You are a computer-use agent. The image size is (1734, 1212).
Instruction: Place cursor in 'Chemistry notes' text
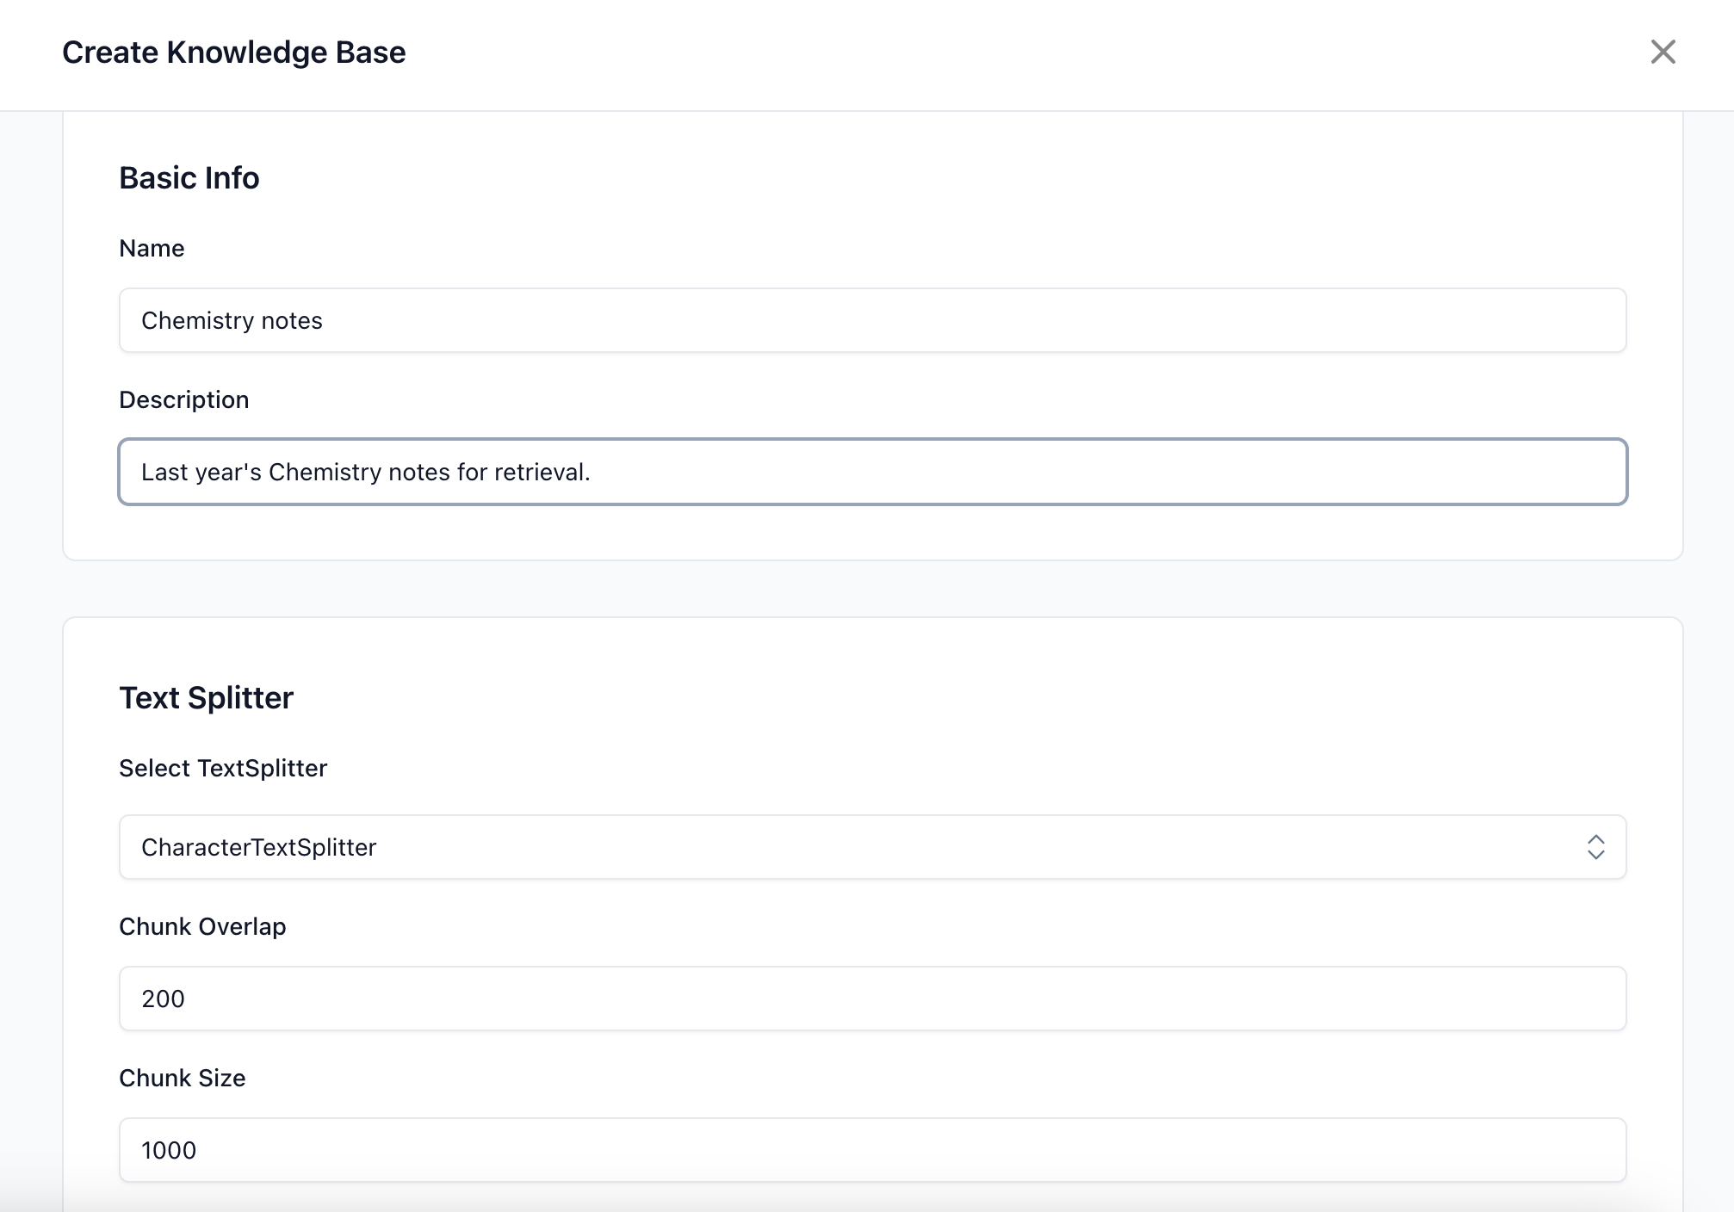tap(232, 321)
